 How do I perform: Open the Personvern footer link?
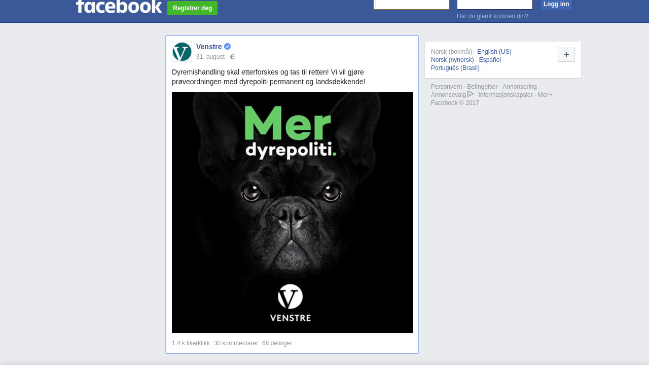tap(446, 87)
